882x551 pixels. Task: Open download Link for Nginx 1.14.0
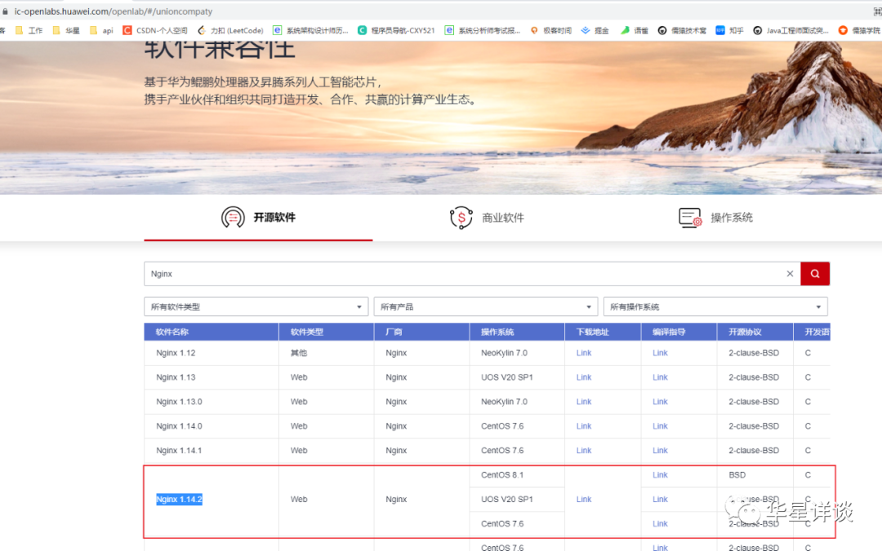tap(584, 426)
